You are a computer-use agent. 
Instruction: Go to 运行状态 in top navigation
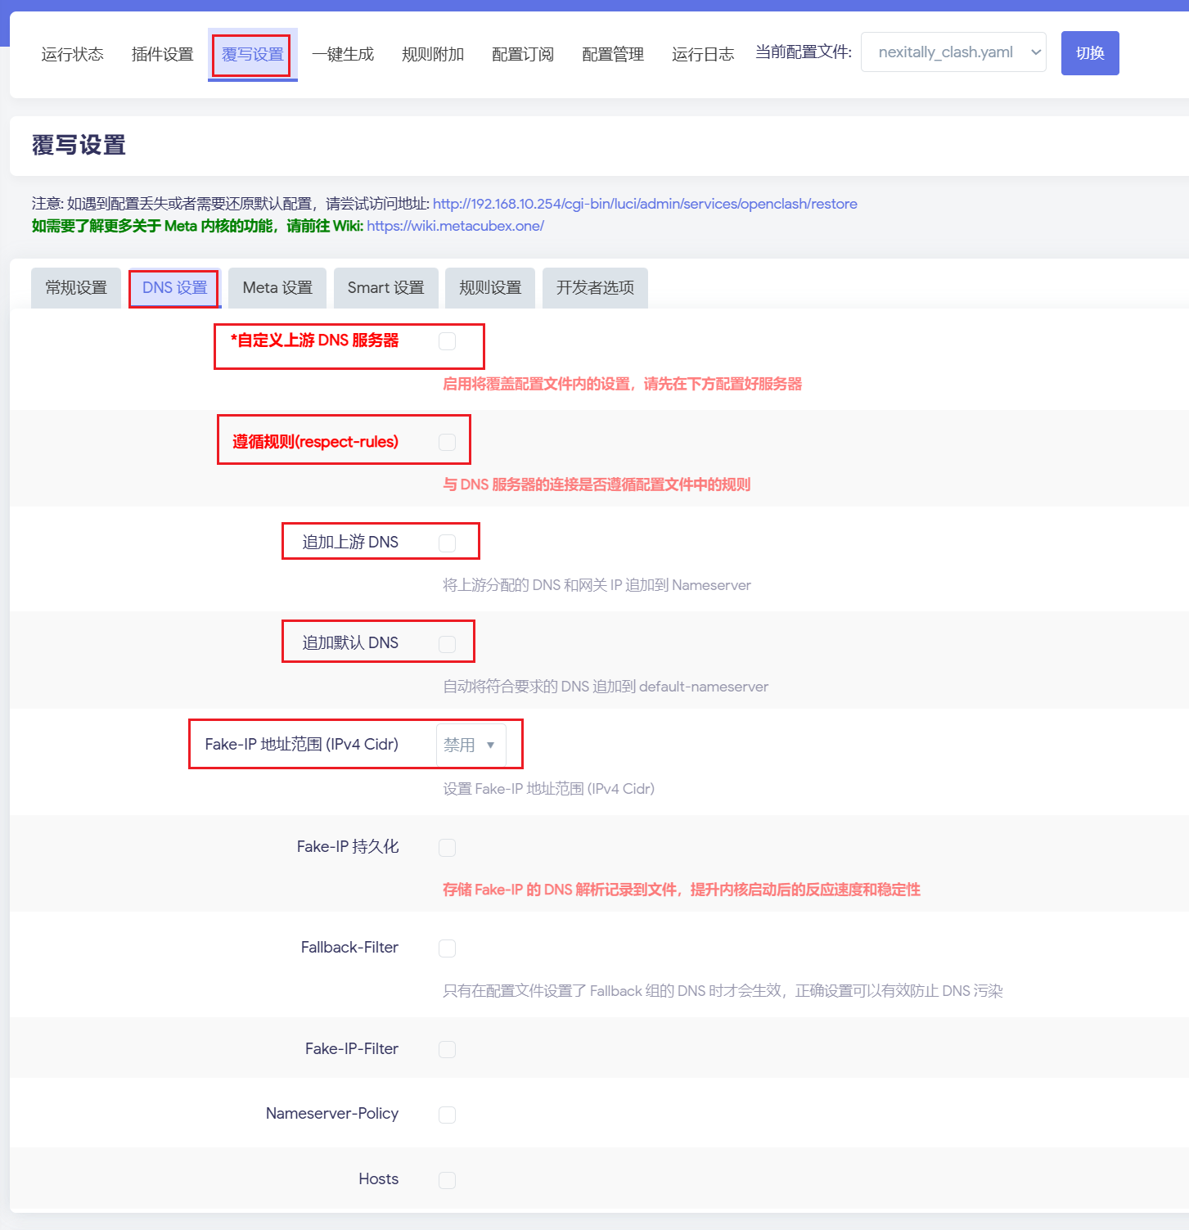pos(73,55)
